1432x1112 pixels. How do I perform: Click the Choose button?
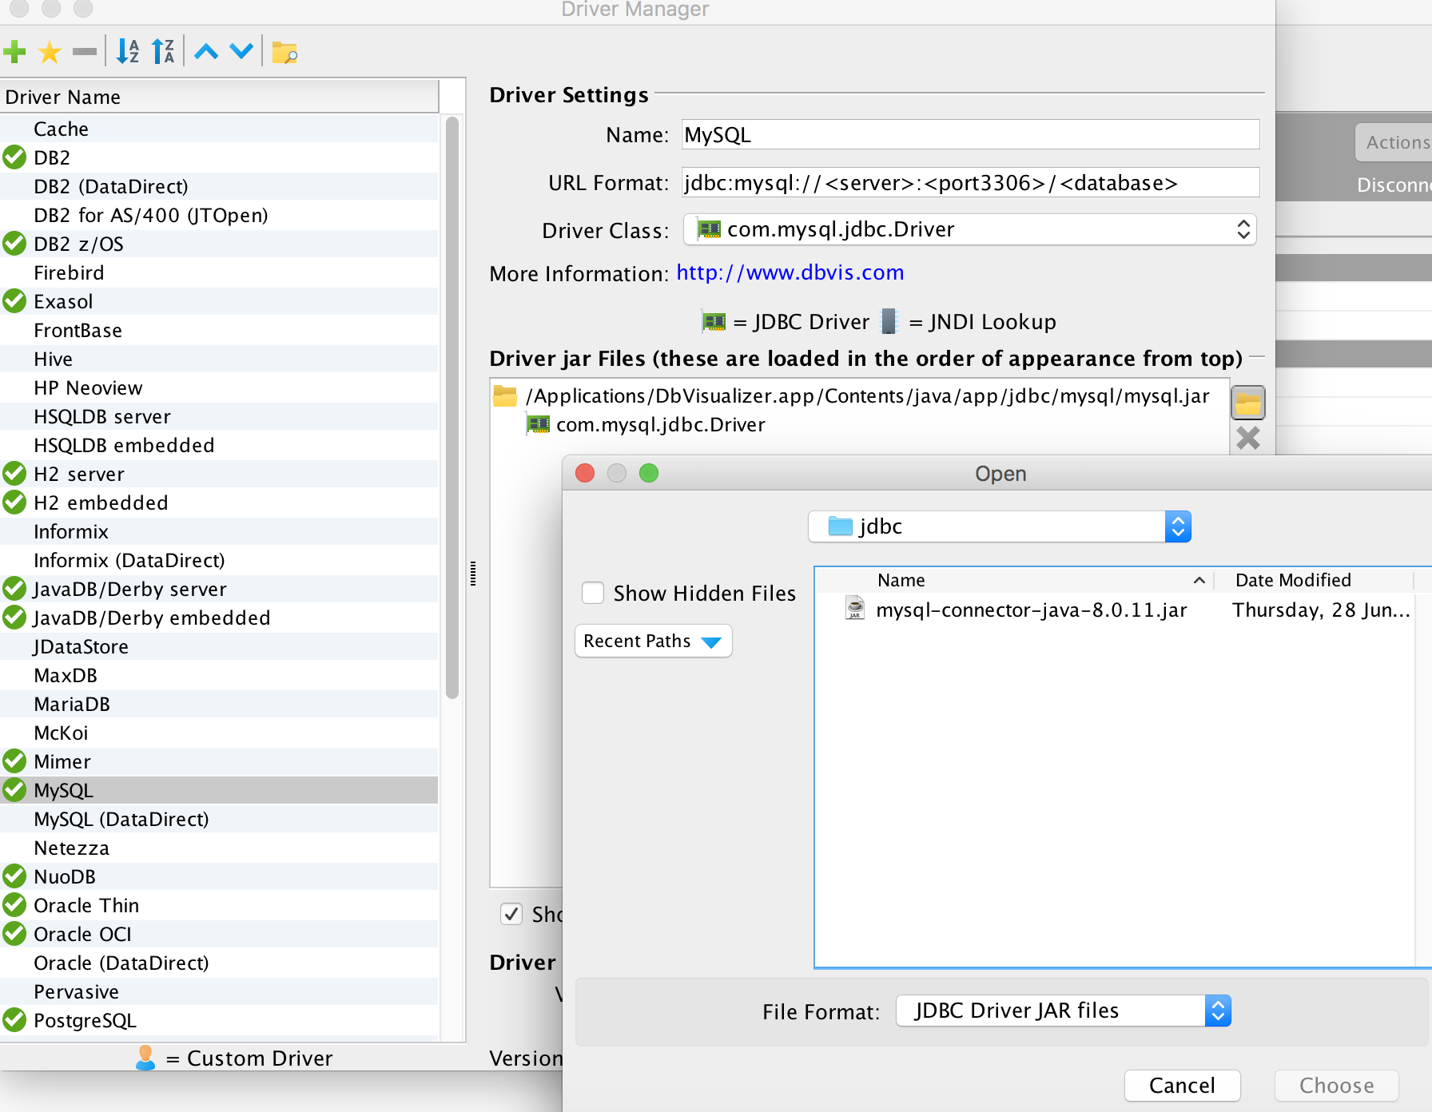1336,1085
